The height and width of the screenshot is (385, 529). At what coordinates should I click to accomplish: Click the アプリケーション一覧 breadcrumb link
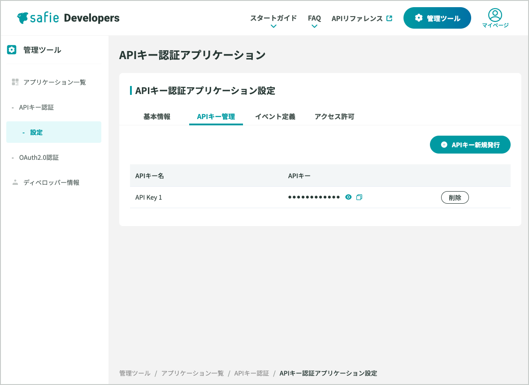point(192,373)
